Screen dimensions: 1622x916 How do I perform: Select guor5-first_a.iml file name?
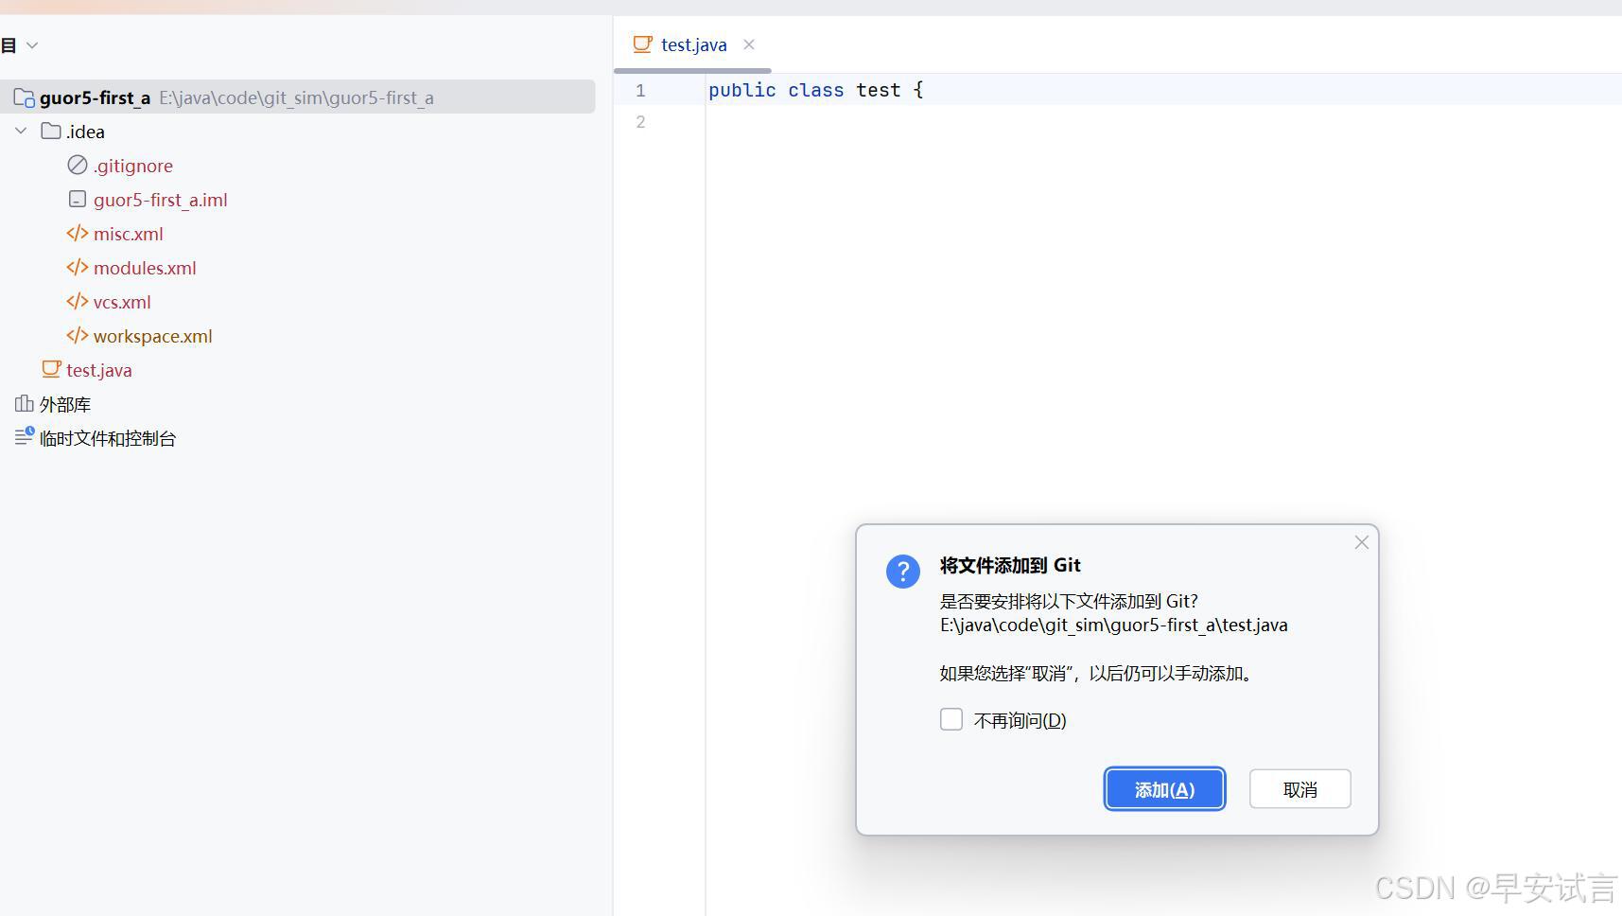pos(160,200)
